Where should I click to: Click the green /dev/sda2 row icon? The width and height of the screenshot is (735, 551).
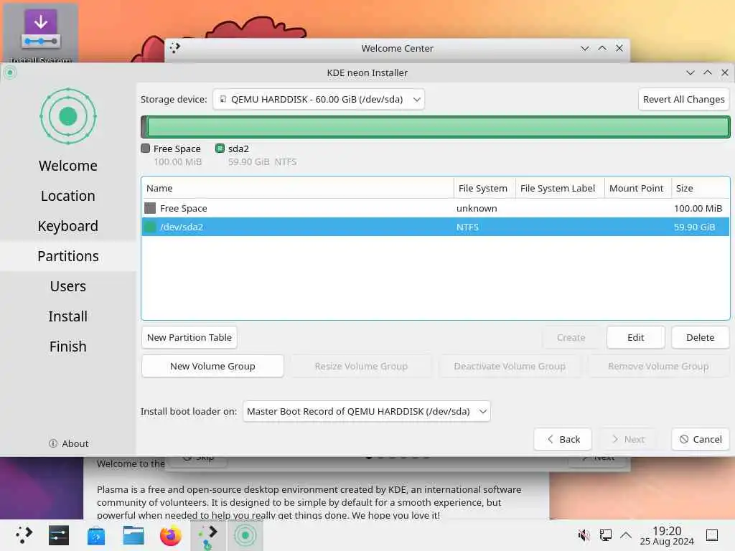tap(150, 227)
